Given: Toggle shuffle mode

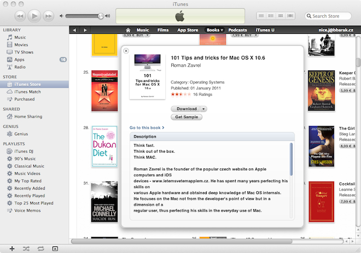Looking at the screenshot, I should pyautogui.click(x=26, y=249).
